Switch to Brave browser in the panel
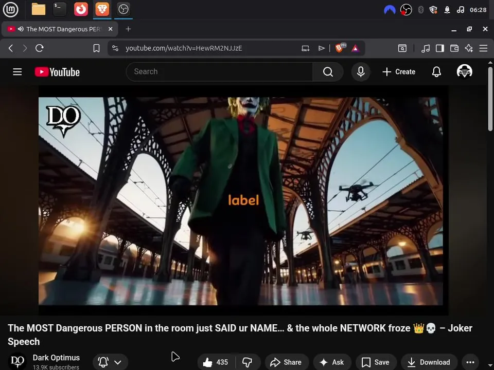 (x=102, y=9)
